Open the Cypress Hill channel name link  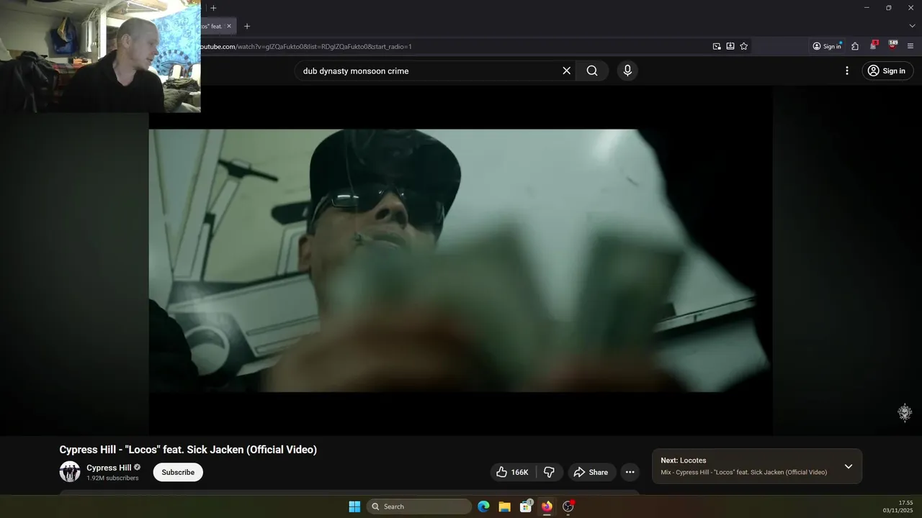[109, 468]
